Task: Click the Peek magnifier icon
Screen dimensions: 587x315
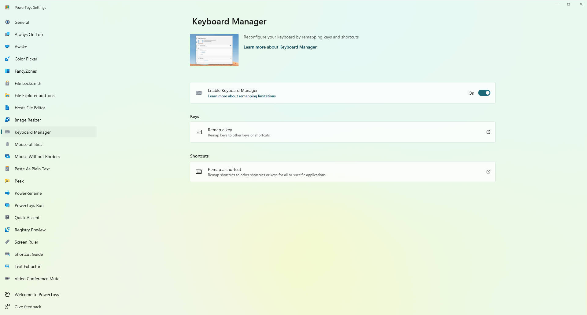Action: [x=7, y=181]
